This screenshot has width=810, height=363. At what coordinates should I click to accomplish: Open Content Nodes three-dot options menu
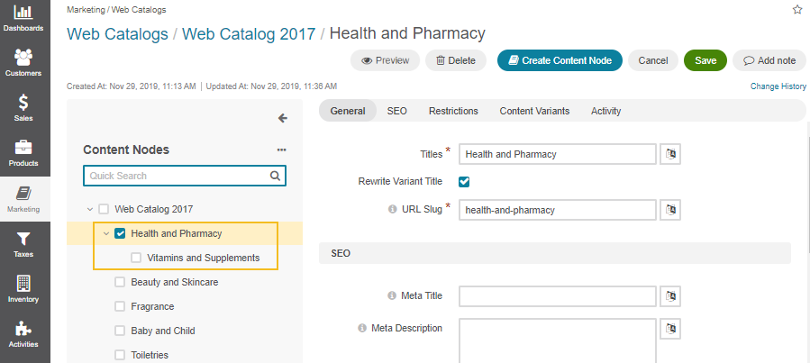(x=281, y=150)
